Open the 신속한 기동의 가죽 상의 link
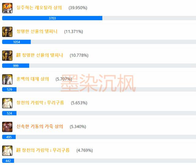The width and height of the screenshot is (196, 165). pyautogui.click(x=40, y=126)
